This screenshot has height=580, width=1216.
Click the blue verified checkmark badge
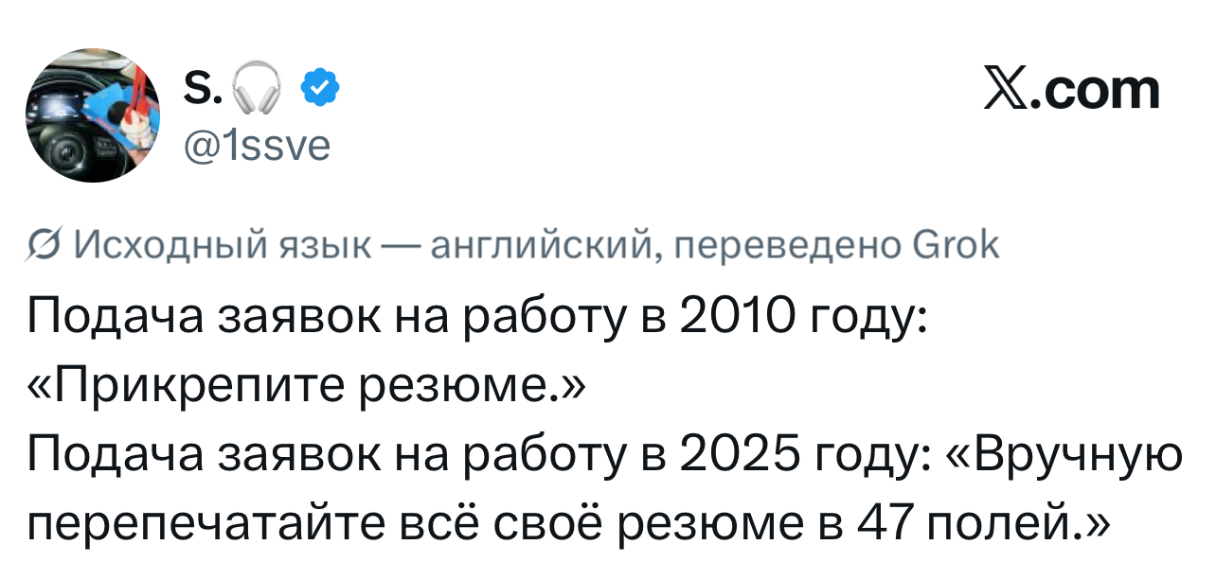(319, 91)
